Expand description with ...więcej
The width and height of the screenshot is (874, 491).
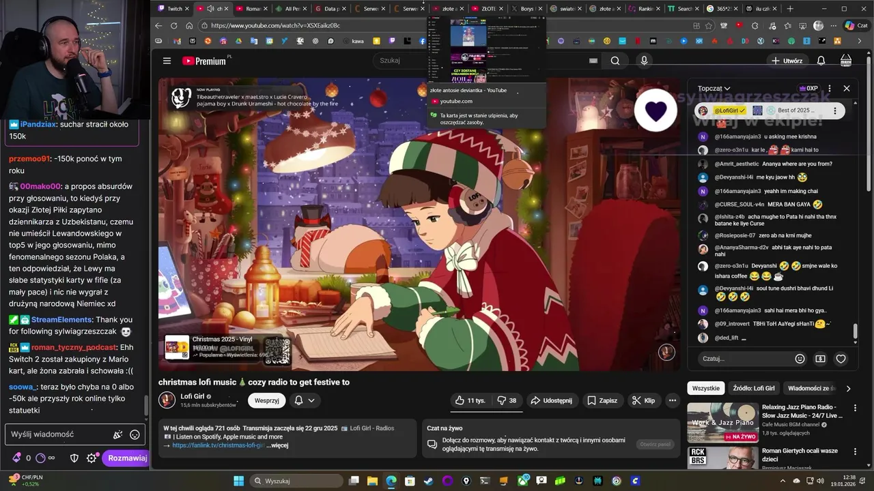coord(277,445)
